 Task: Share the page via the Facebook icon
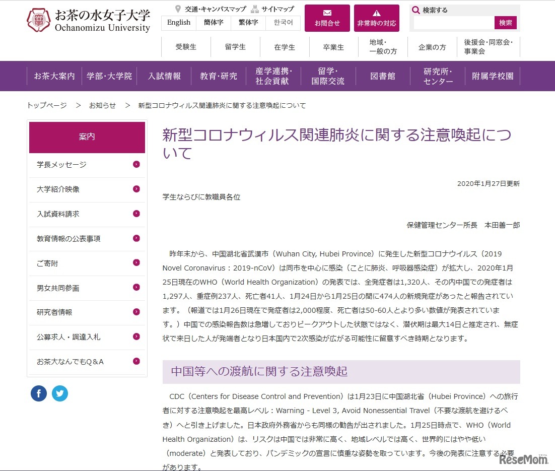pyautogui.click(x=39, y=393)
